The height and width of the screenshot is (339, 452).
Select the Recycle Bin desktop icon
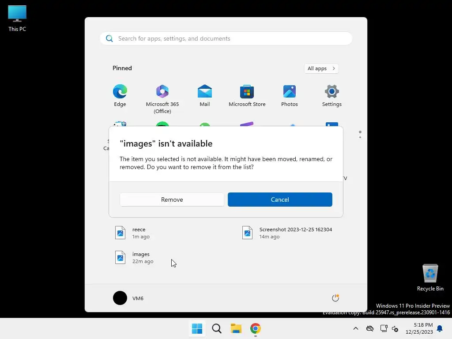click(x=430, y=278)
